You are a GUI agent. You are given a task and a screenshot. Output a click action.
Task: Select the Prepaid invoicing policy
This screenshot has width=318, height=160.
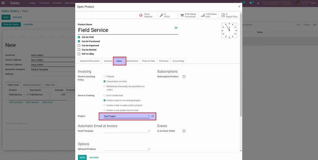pyautogui.click(x=104, y=77)
